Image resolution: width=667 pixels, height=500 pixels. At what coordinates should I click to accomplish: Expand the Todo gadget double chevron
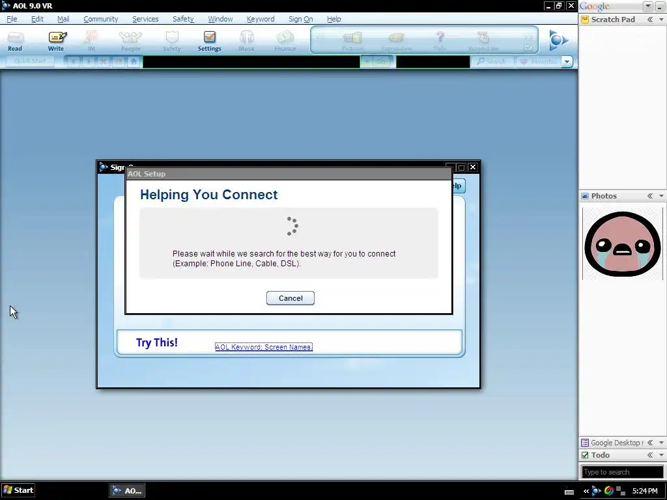tap(650, 455)
